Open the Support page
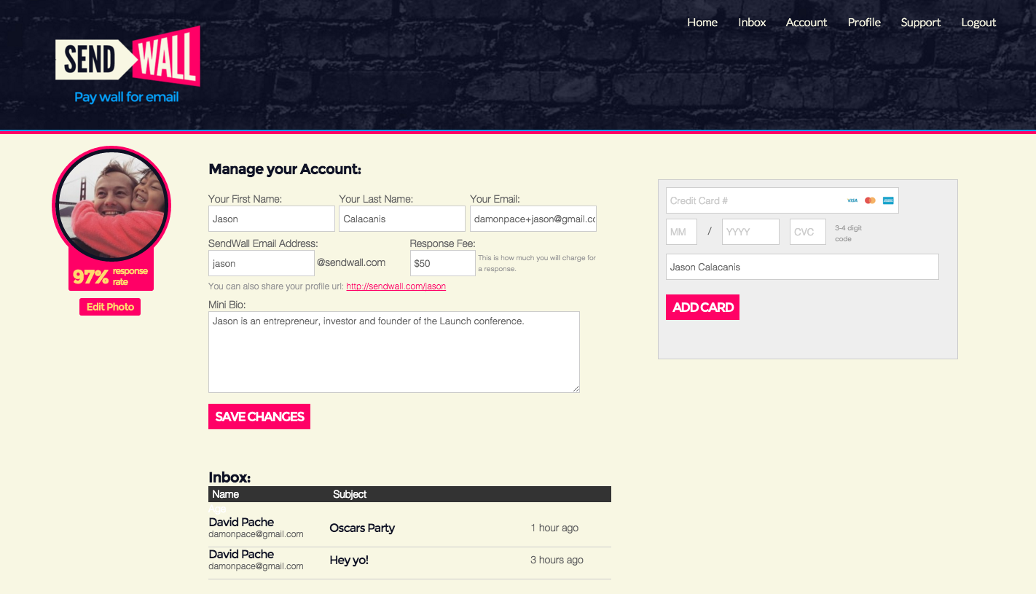Viewport: 1036px width, 594px height. [921, 23]
